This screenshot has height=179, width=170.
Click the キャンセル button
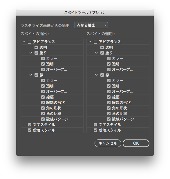[x=108, y=143]
